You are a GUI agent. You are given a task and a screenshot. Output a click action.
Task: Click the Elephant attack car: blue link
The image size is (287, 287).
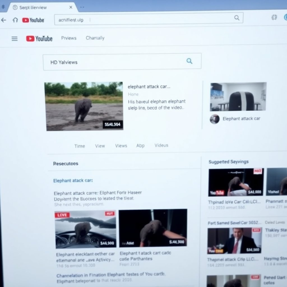[x=73, y=180]
